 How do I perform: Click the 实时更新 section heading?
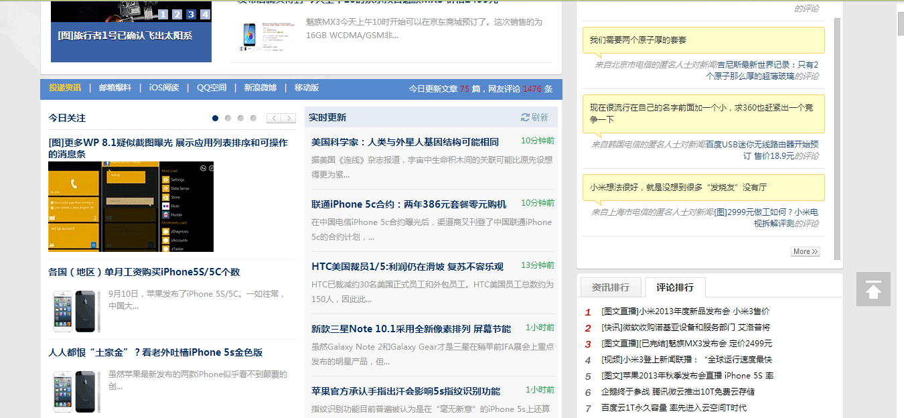tap(327, 117)
